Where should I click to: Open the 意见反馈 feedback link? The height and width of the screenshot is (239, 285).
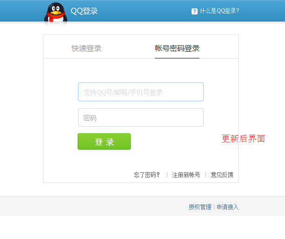222,175
